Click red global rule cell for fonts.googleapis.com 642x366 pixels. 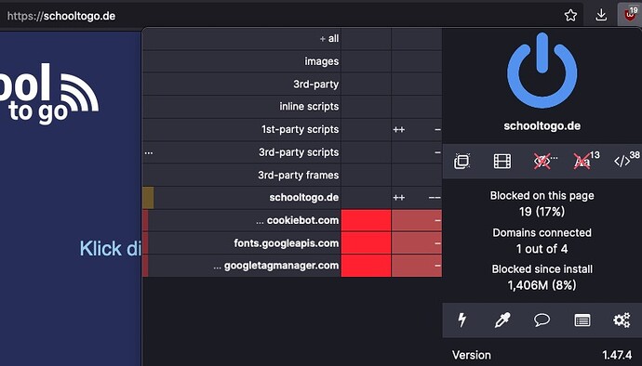click(366, 242)
